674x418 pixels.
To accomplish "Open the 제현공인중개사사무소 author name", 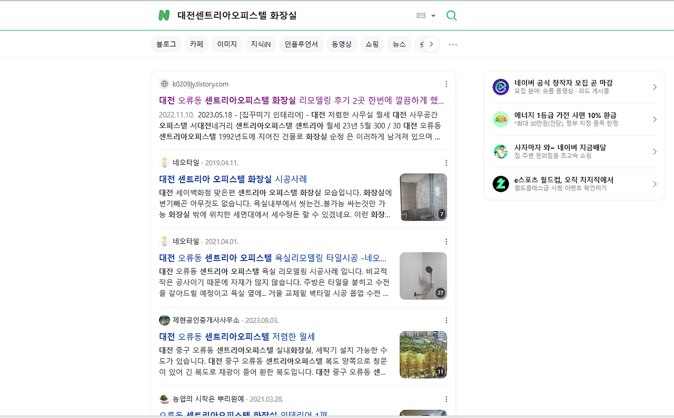I will (206, 320).
